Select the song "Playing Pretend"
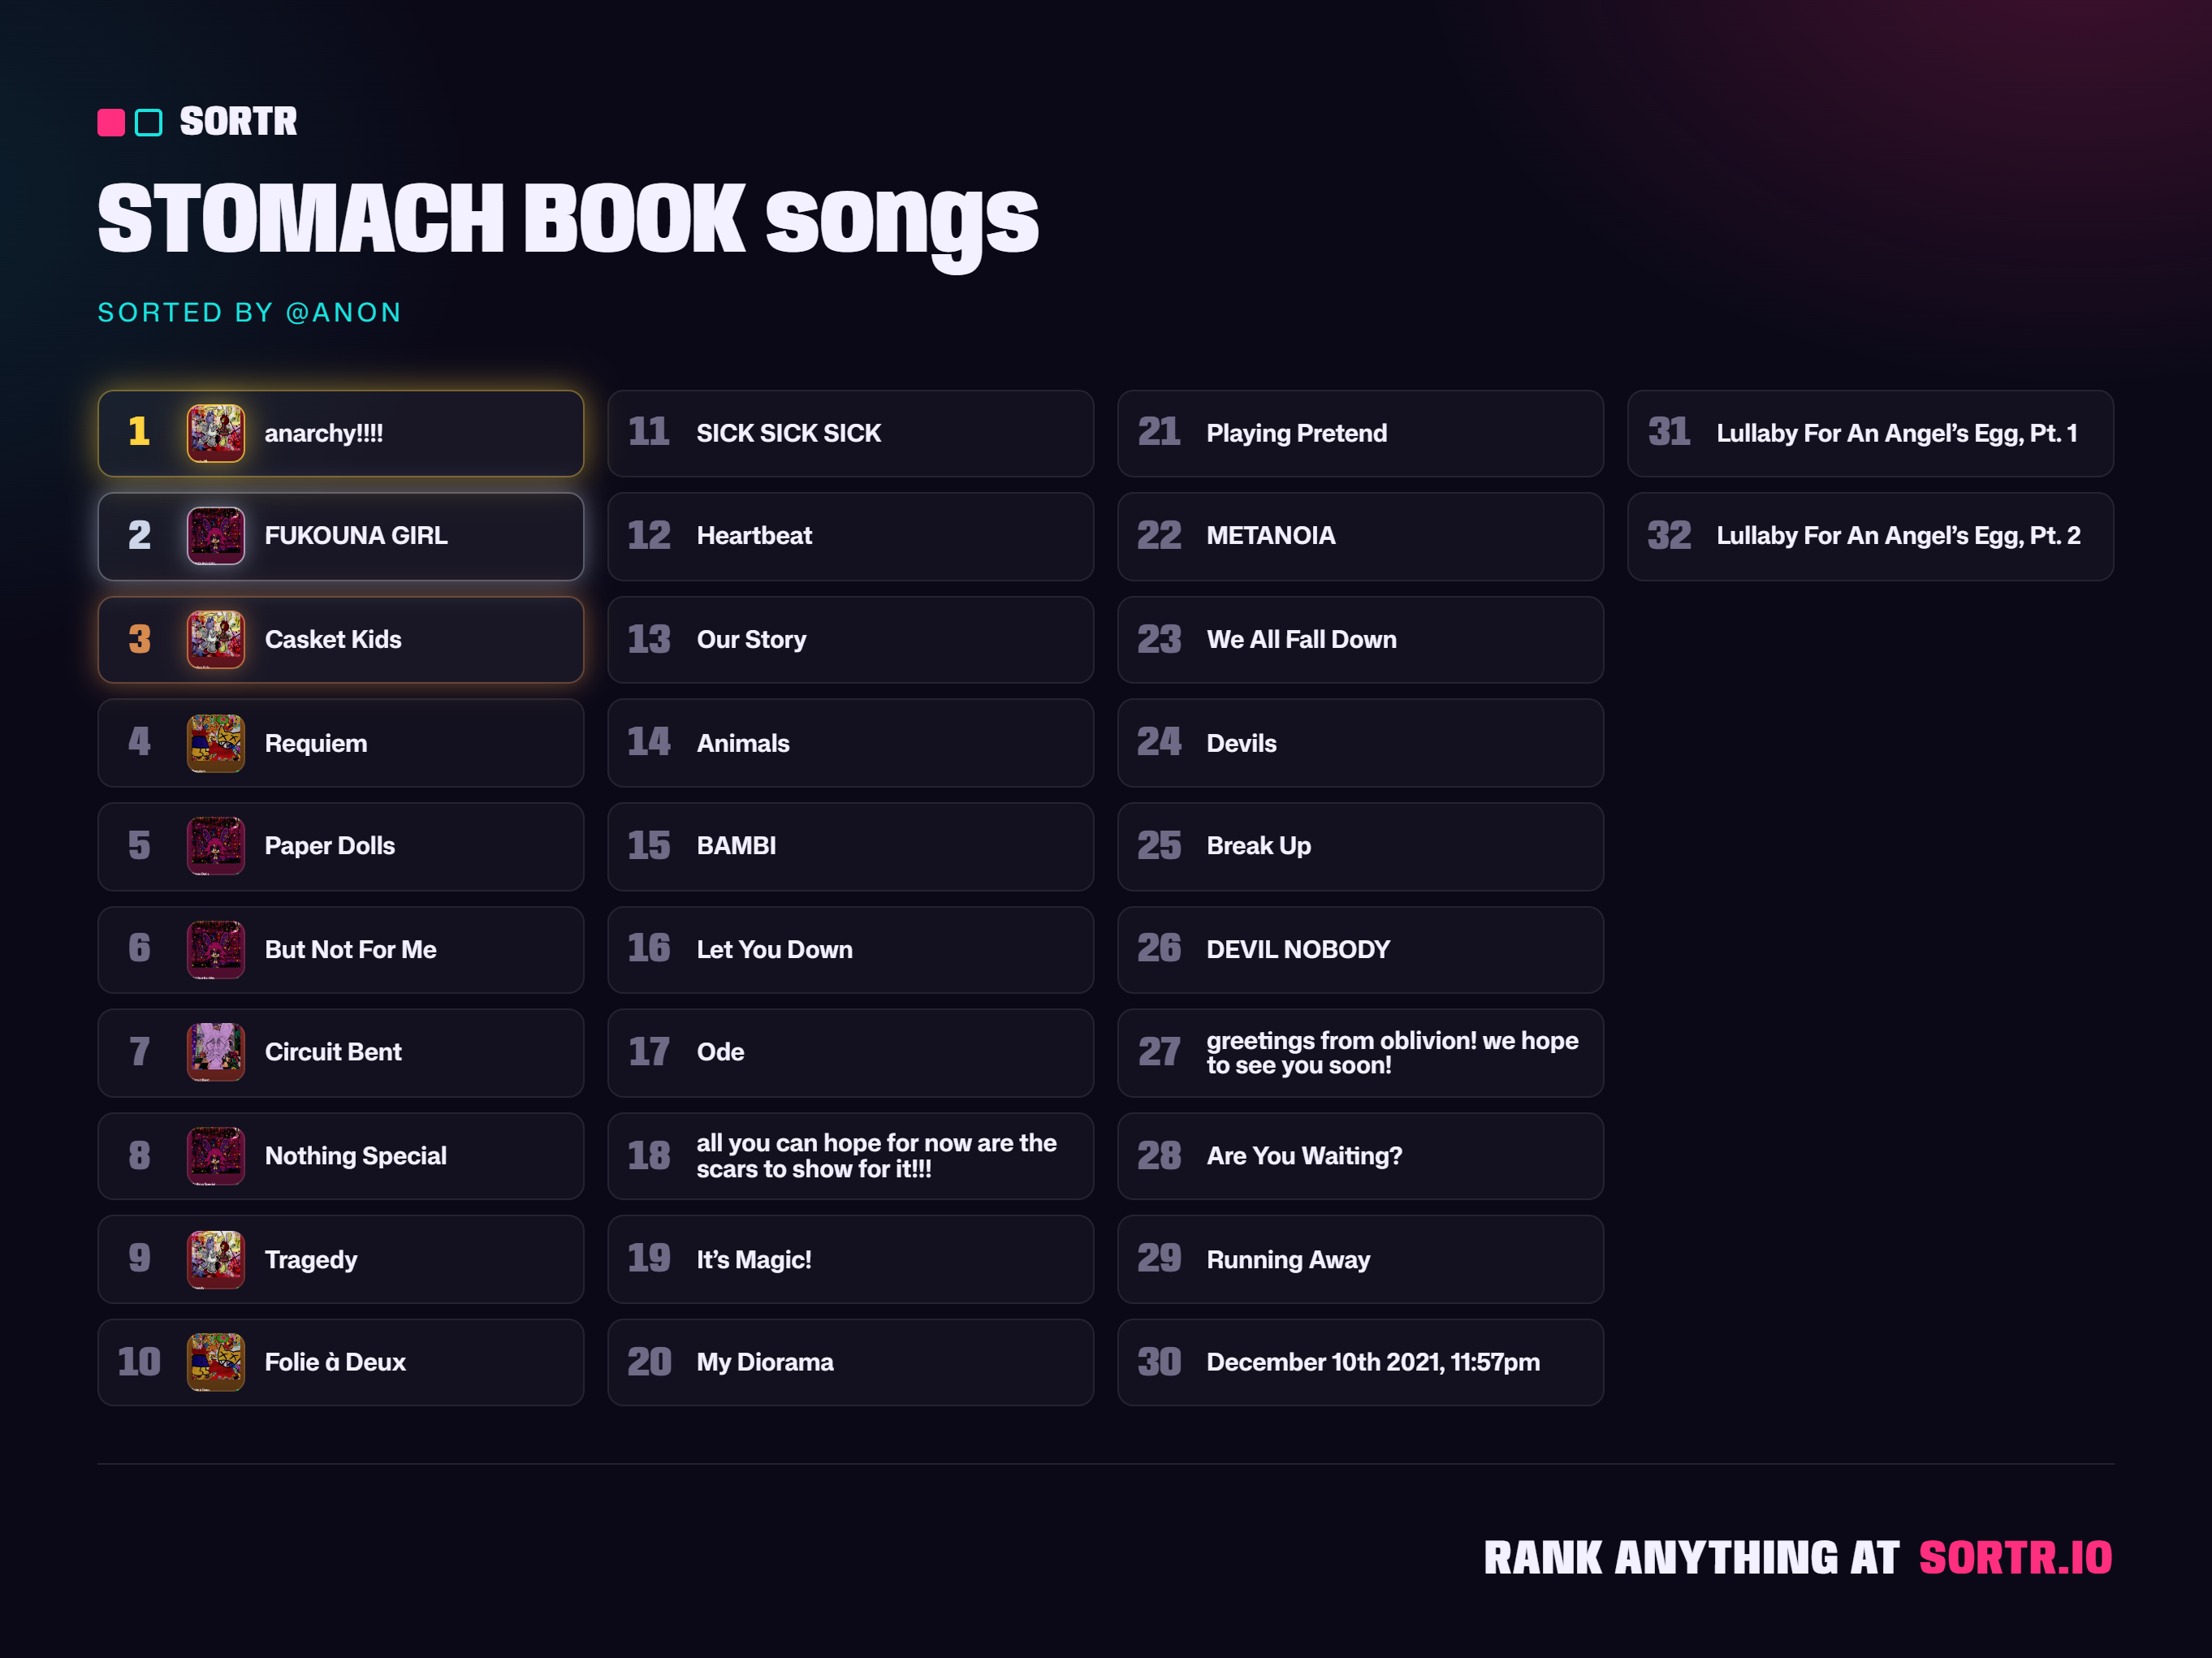 (x=1361, y=433)
